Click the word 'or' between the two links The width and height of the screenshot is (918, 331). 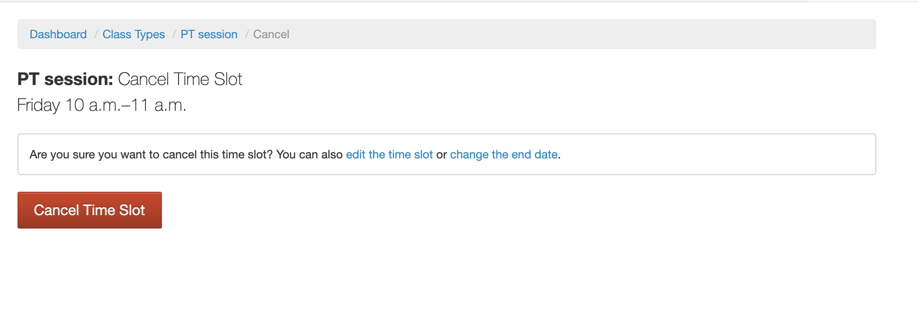[x=441, y=155]
